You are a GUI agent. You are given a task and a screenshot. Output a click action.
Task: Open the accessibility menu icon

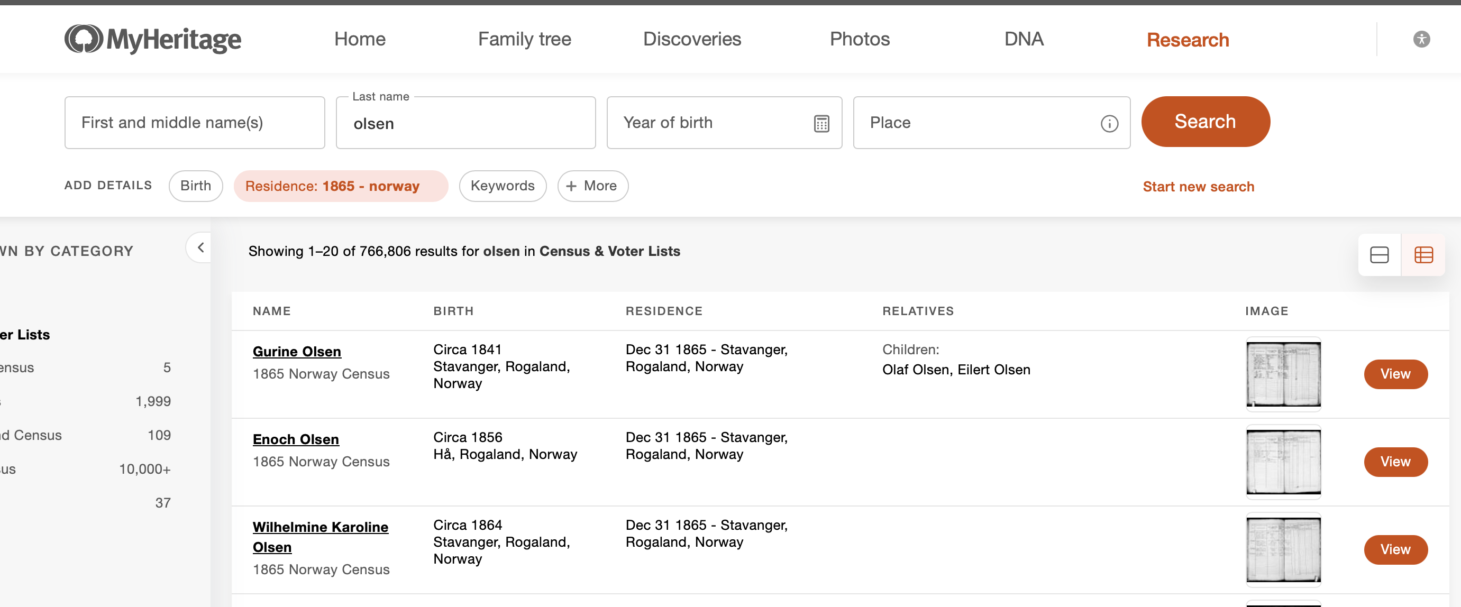[x=1421, y=39]
